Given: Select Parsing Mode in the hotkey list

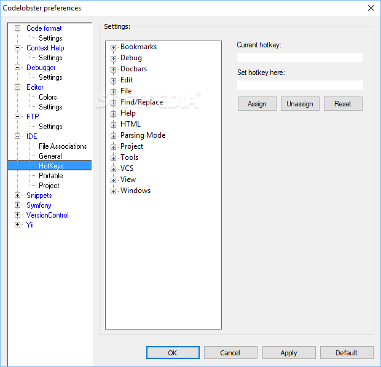Looking at the screenshot, I should click(143, 135).
